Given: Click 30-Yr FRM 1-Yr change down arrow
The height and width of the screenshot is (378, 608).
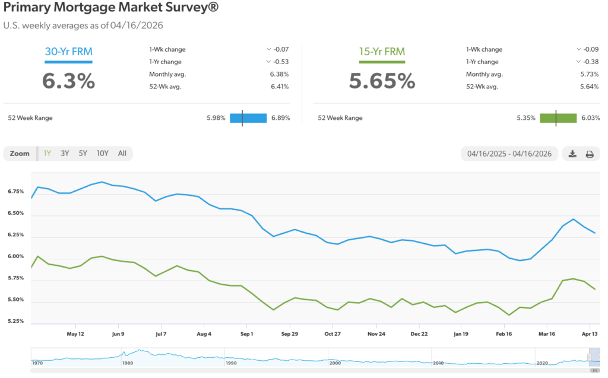Looking at the screenshot, I should pyautogui.click(x=269, y=62).
